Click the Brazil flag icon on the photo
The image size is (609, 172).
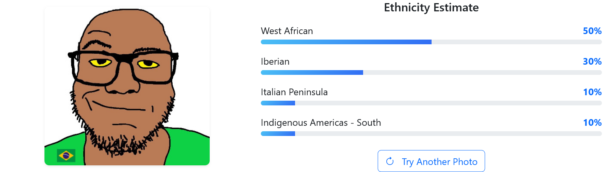coord(66,156)
